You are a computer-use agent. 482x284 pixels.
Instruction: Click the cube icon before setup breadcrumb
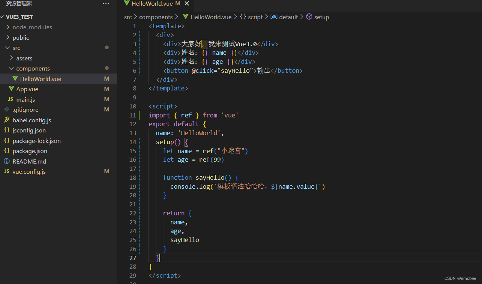coord(309,17)
